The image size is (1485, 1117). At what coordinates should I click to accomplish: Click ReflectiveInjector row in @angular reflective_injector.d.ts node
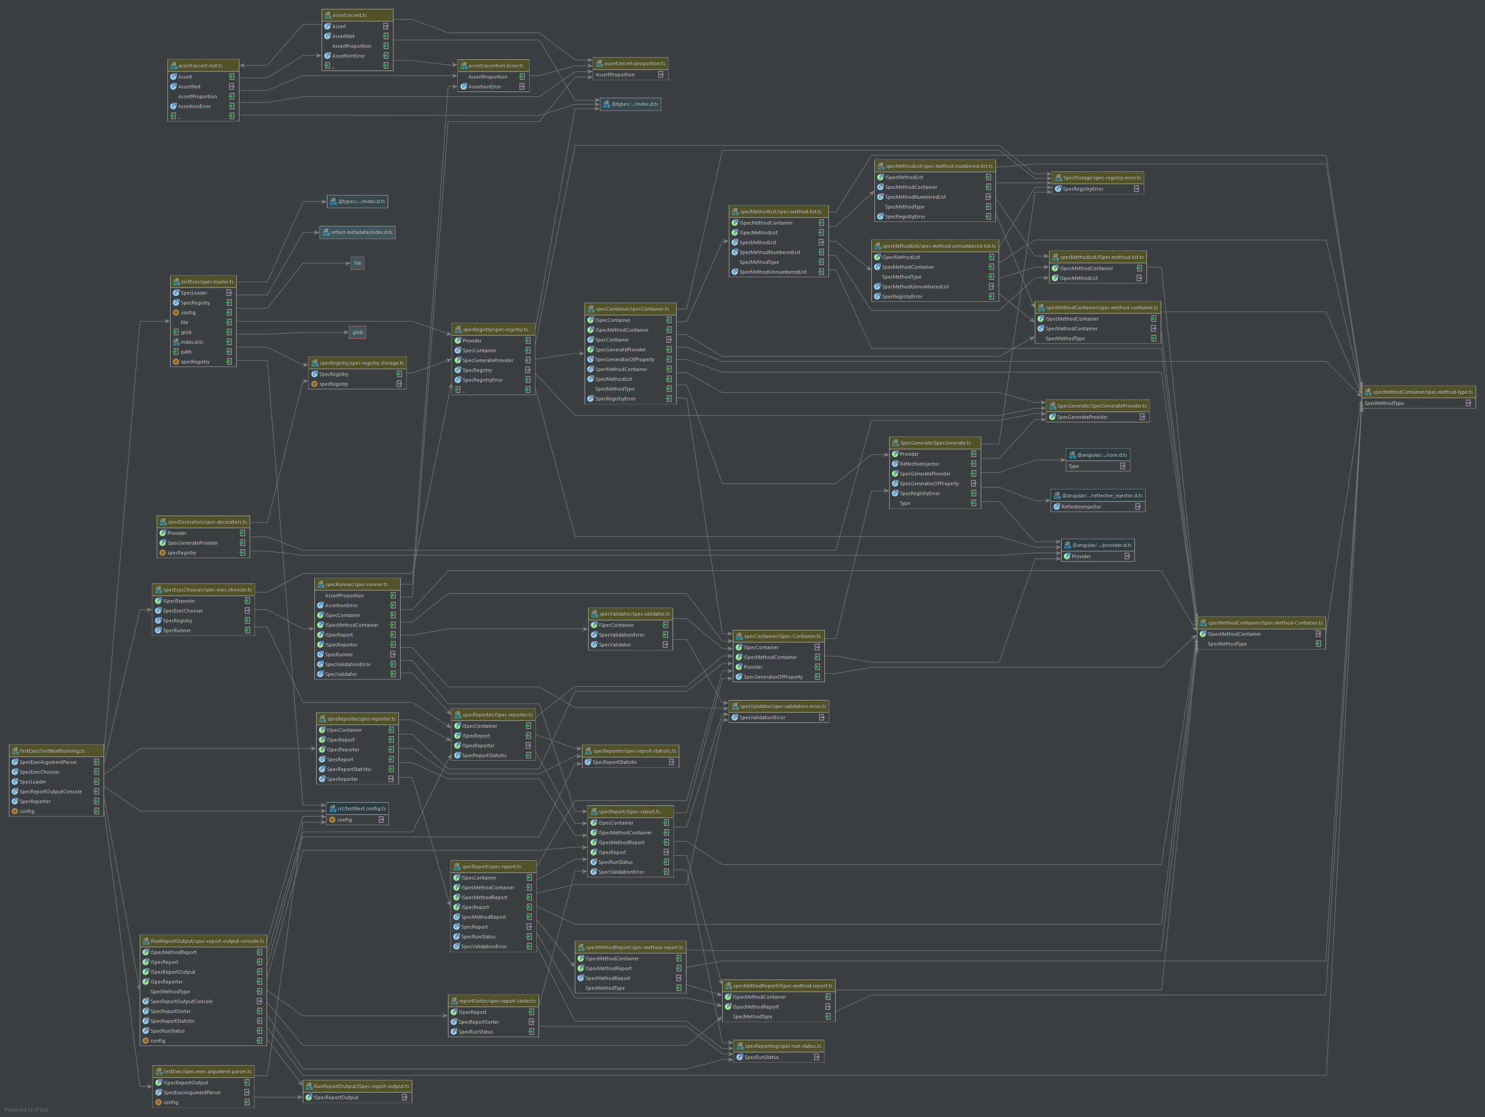(x=1081, y=507)
